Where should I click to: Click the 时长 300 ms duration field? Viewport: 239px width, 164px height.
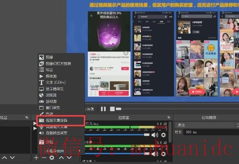coord(211,132)
